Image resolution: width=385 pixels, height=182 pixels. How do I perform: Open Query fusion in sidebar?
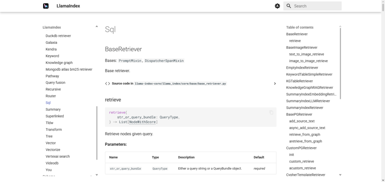click(56, 83)
